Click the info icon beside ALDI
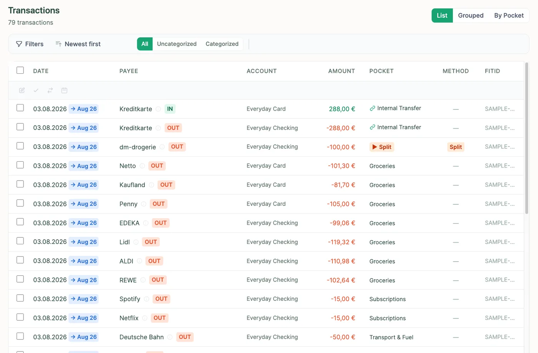Screen dimensions: 538x353 [x=139, y=261]
